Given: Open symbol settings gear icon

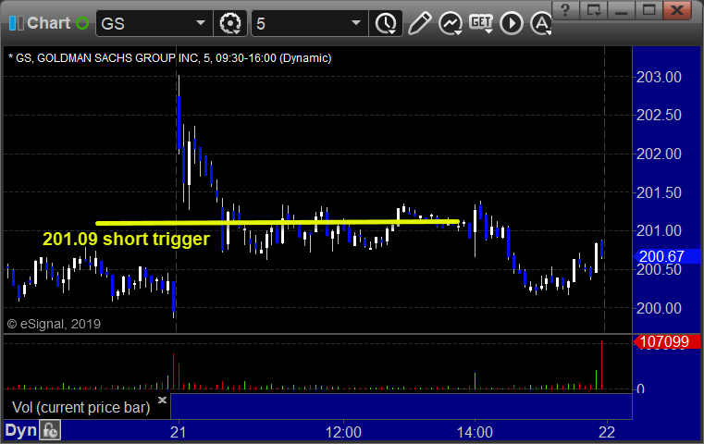Looking at the screenshot, I should 229,23.
